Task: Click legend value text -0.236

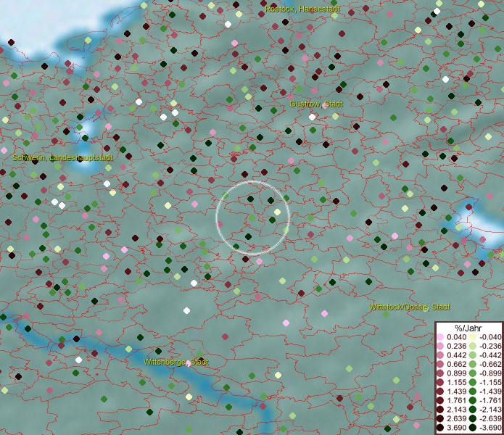Action: [x=490, y=346]
